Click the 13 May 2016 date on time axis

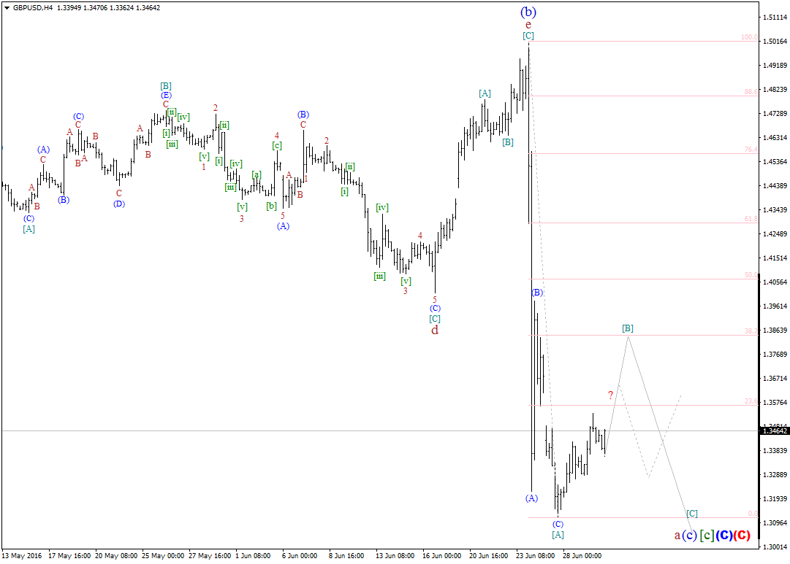click(20, 555)
